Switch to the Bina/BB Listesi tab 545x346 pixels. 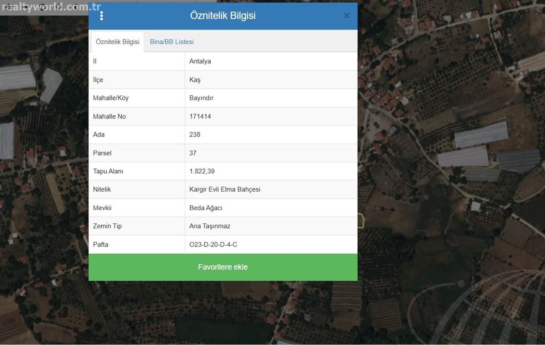click(x=172, y=42)
